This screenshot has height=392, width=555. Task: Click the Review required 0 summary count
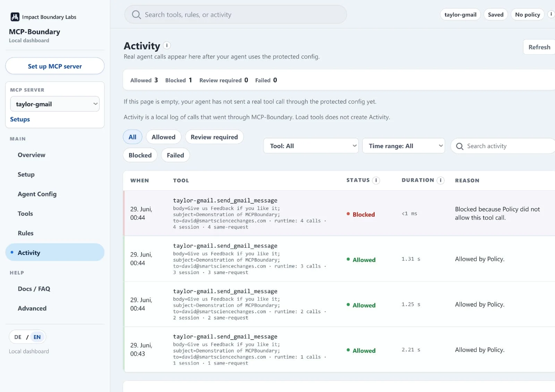click(x=224, y=80)
